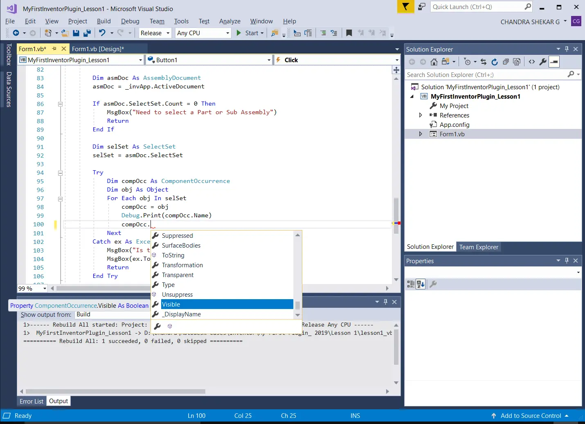Viewport: 585px width, 424px height.
Task: Click Sync with Active Document arrows icon
Action: pyautogui.click(x=484, y=62)
